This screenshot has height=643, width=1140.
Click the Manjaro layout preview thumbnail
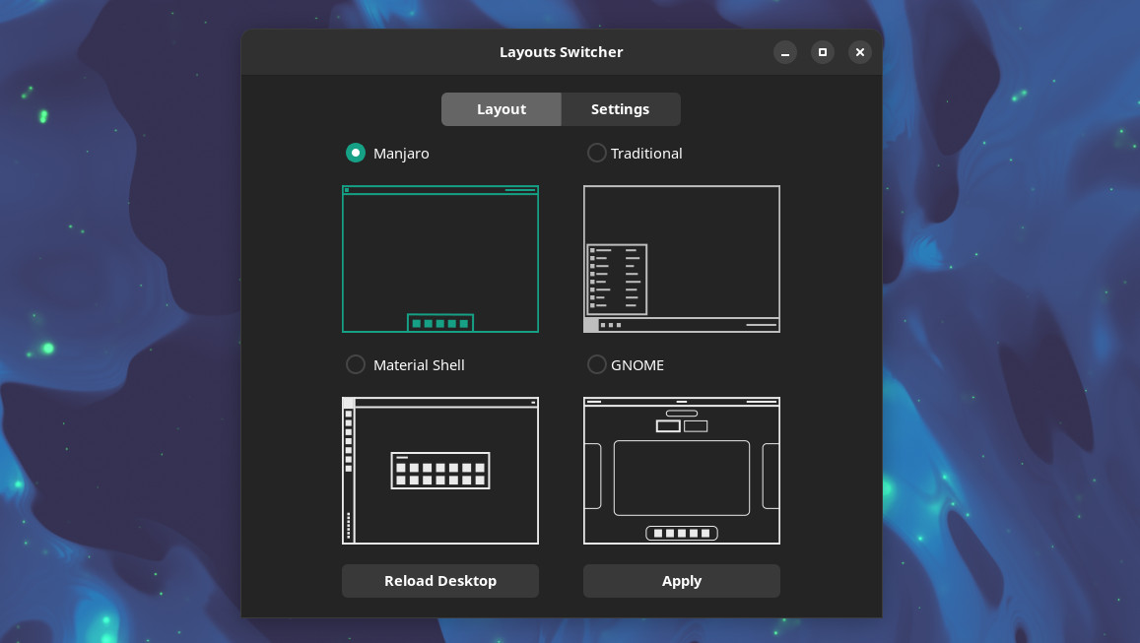439,259
